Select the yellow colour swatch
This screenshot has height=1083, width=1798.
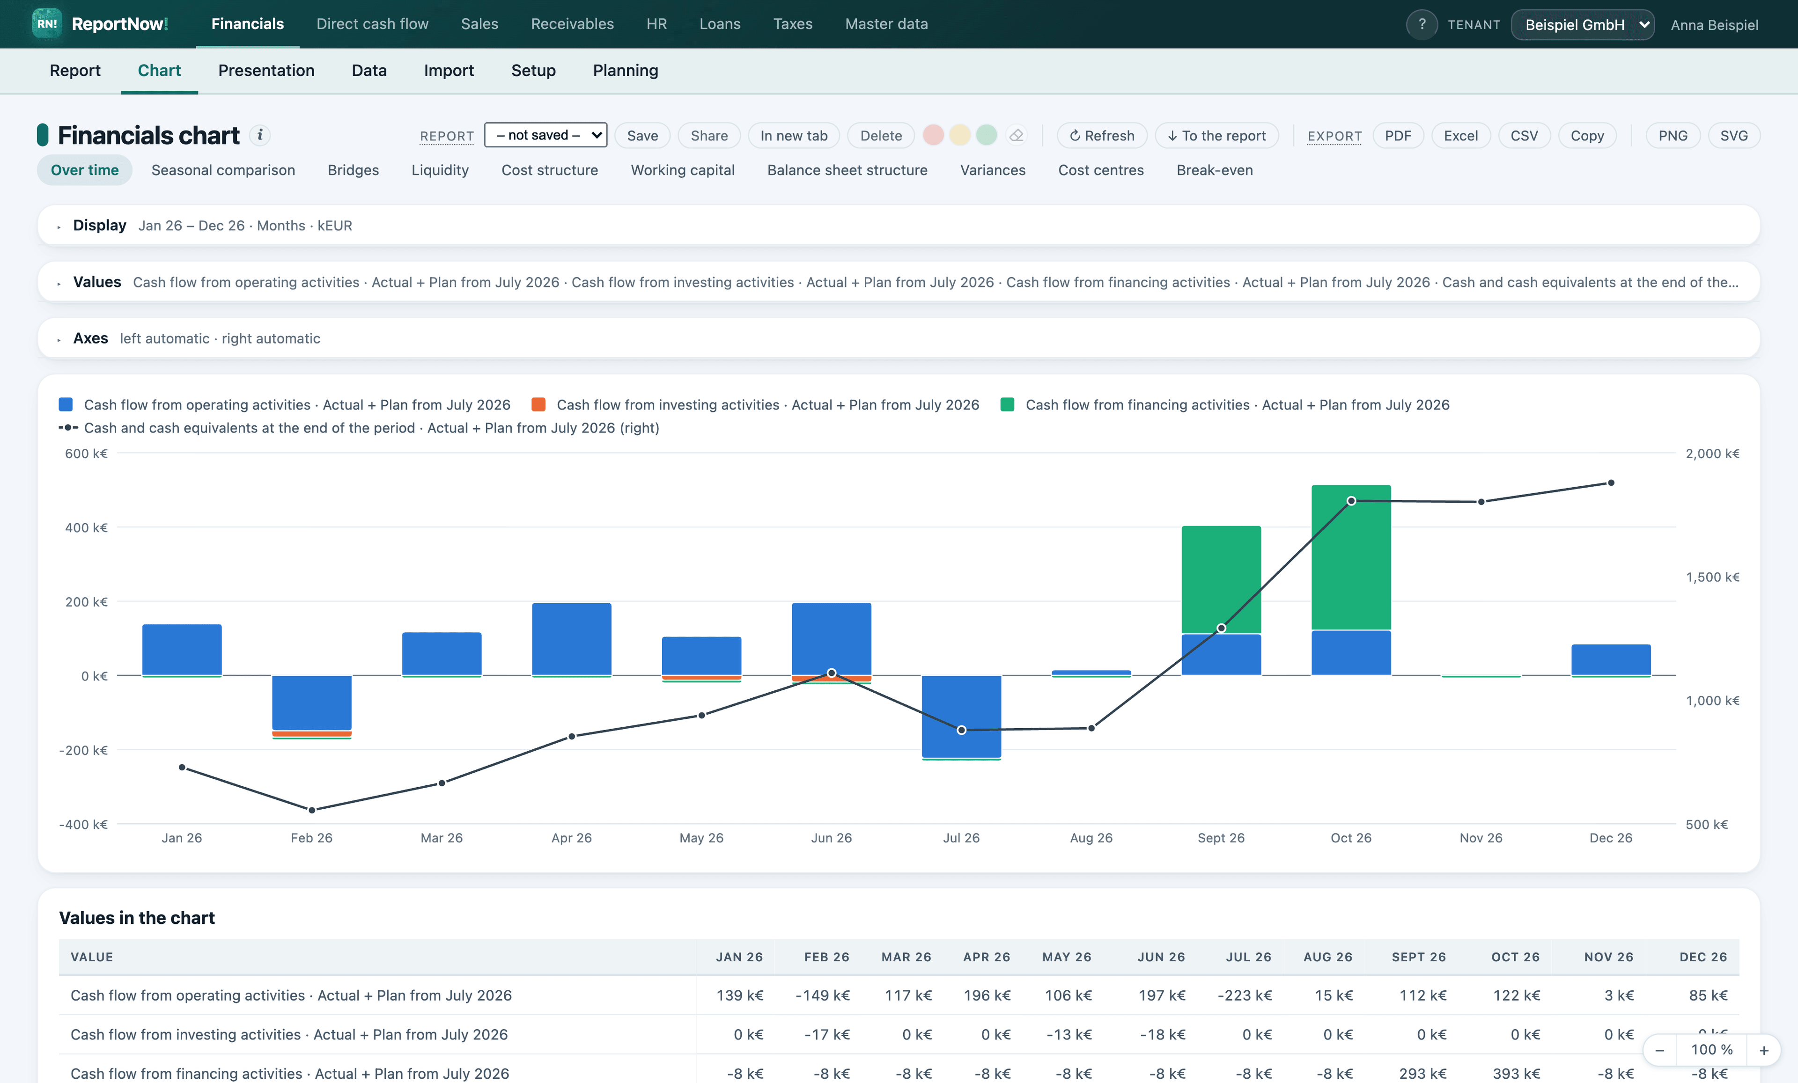[960, 135]
